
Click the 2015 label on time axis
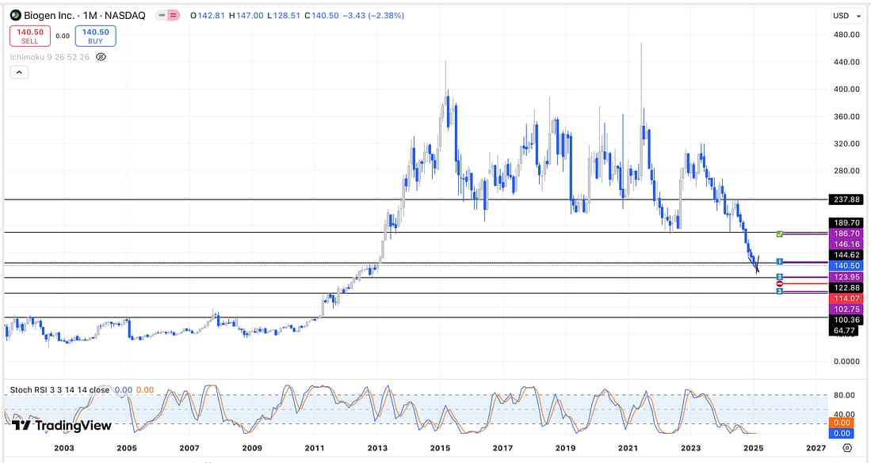(x=440, y=448)
